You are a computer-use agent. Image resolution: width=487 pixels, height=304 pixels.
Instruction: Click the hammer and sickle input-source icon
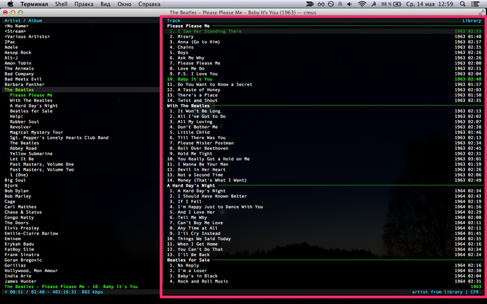point(374,4)
